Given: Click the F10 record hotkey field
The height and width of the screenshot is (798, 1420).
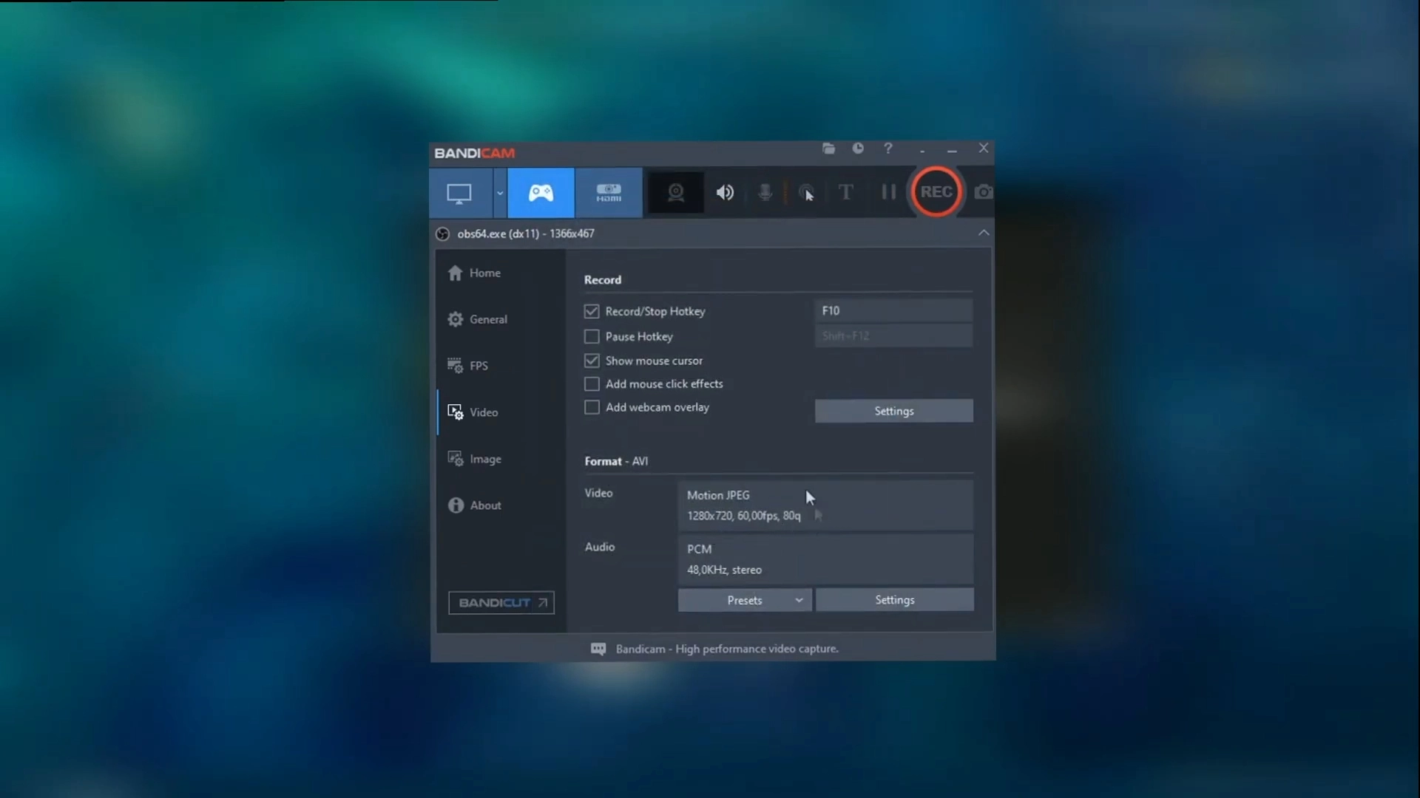Looking at the screenshot, I should (893, 311).
